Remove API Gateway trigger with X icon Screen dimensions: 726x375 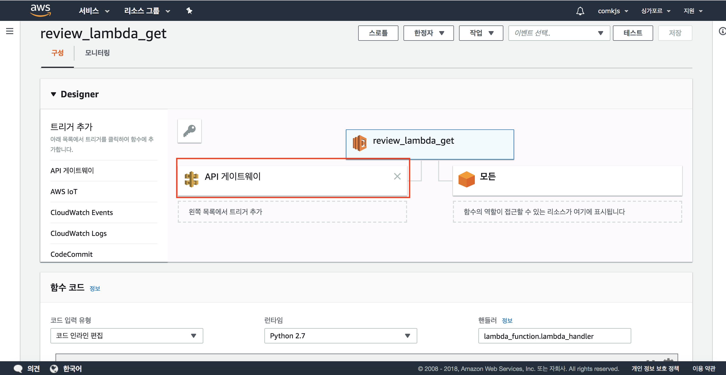pos(397,176)
